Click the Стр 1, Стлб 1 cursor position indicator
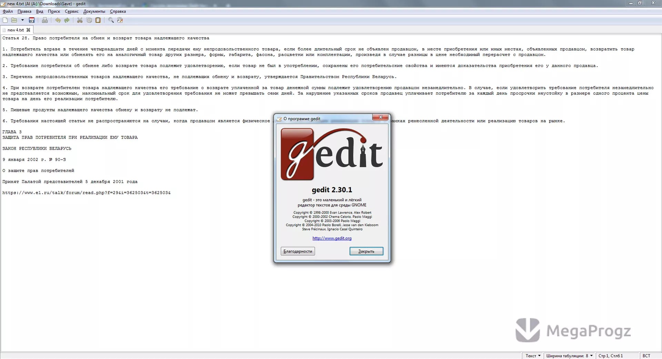 [611, 356]
